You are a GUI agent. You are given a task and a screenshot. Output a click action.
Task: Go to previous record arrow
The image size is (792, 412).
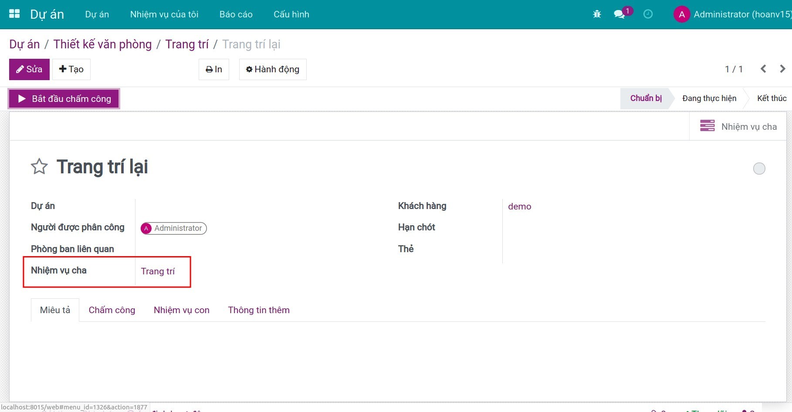763,69
